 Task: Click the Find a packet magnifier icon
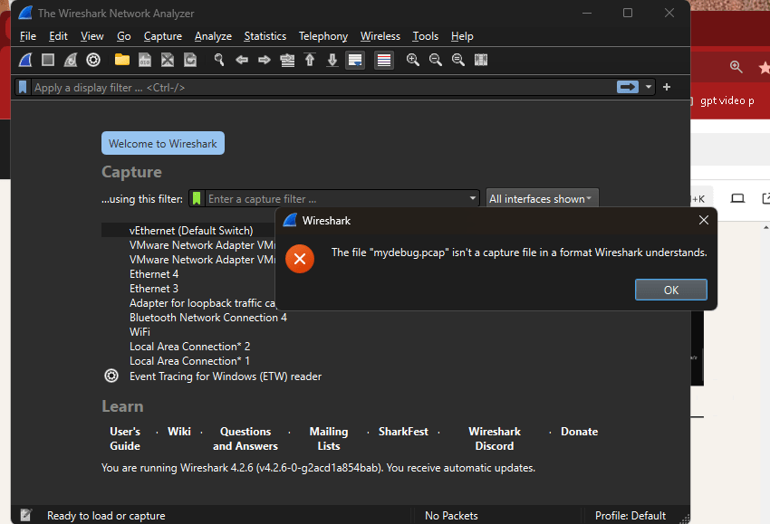pyautogui.click(x=219, y=60)
